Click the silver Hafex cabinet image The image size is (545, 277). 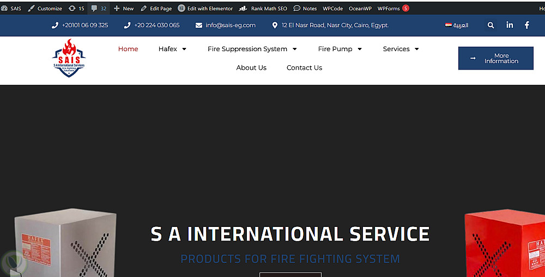[x=64, y=242]
